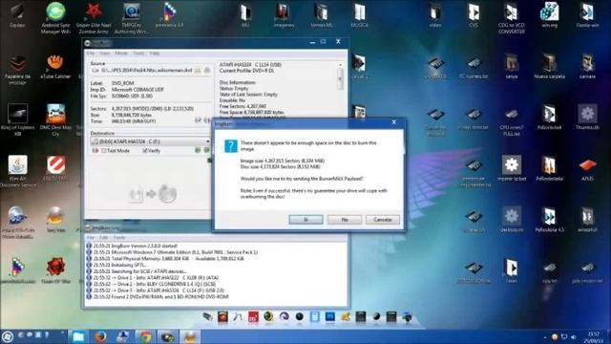The image size is (611, 344).
Task: Open Windows Explorer from the taskbar
Action: 78,336
